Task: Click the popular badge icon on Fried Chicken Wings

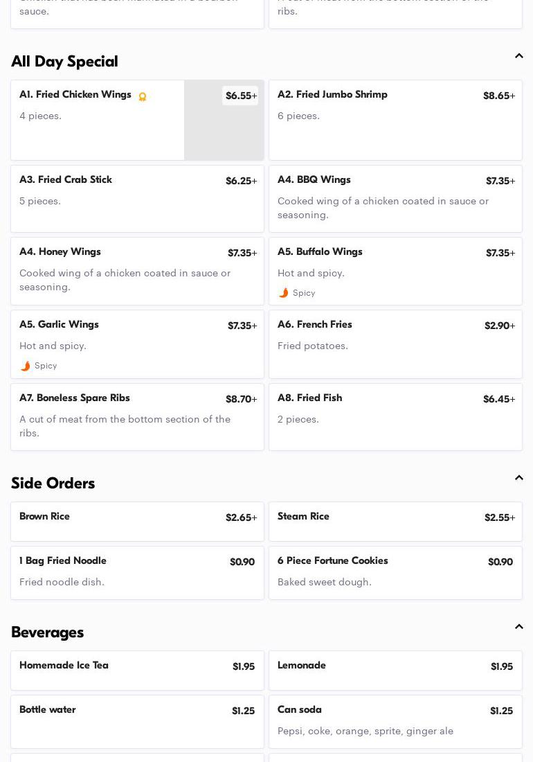Action: point(143,97)
